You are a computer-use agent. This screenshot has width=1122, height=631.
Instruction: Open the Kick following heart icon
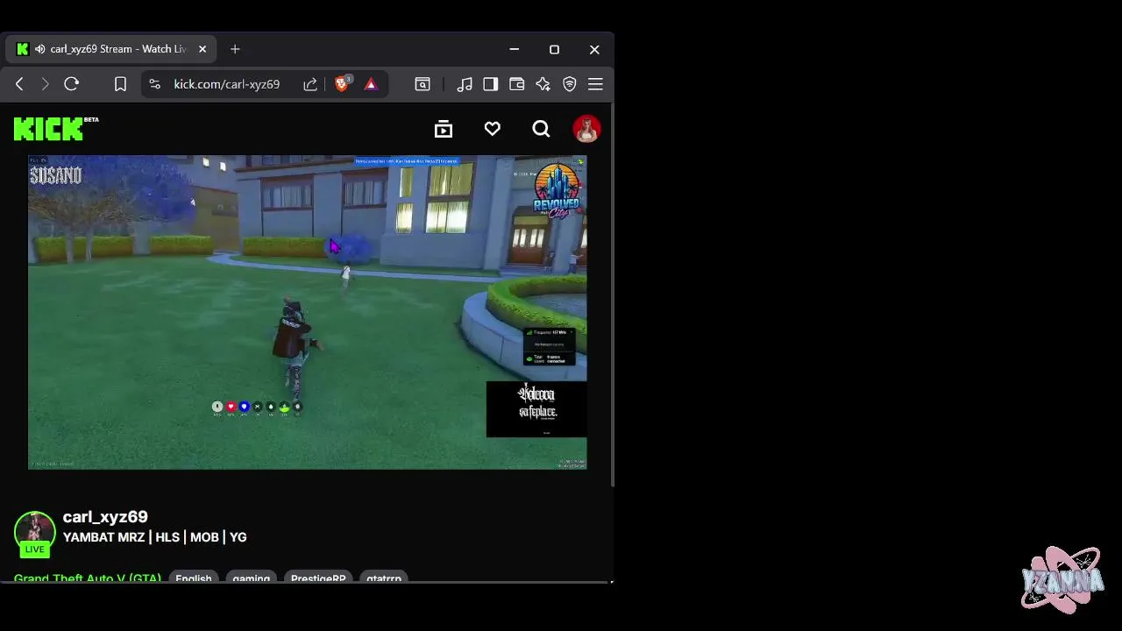[493, 130]
